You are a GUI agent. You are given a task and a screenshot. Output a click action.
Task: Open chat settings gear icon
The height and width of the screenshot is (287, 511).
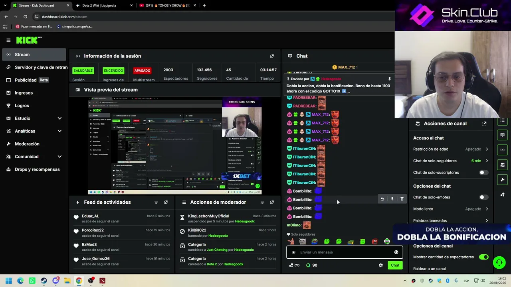click(x=381, y=265)
